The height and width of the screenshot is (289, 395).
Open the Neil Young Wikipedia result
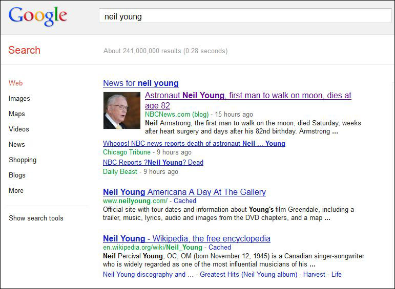(186, 238)
